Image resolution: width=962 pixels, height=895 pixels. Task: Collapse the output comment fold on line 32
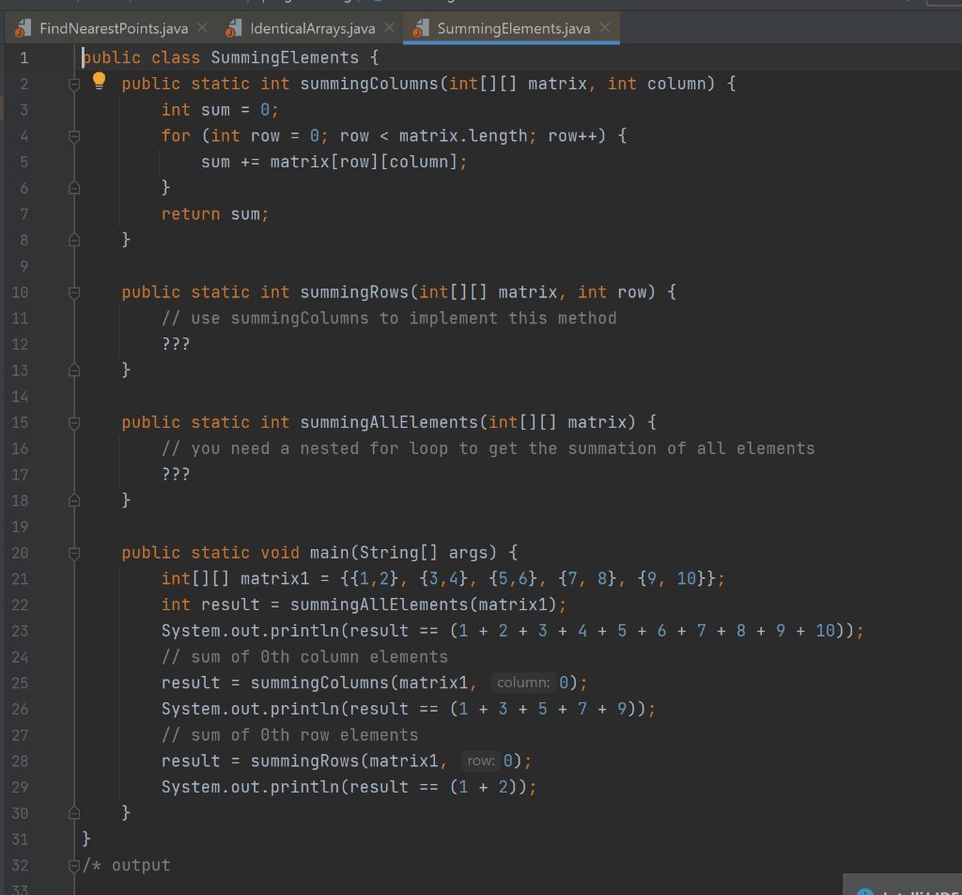coord(74,866)
